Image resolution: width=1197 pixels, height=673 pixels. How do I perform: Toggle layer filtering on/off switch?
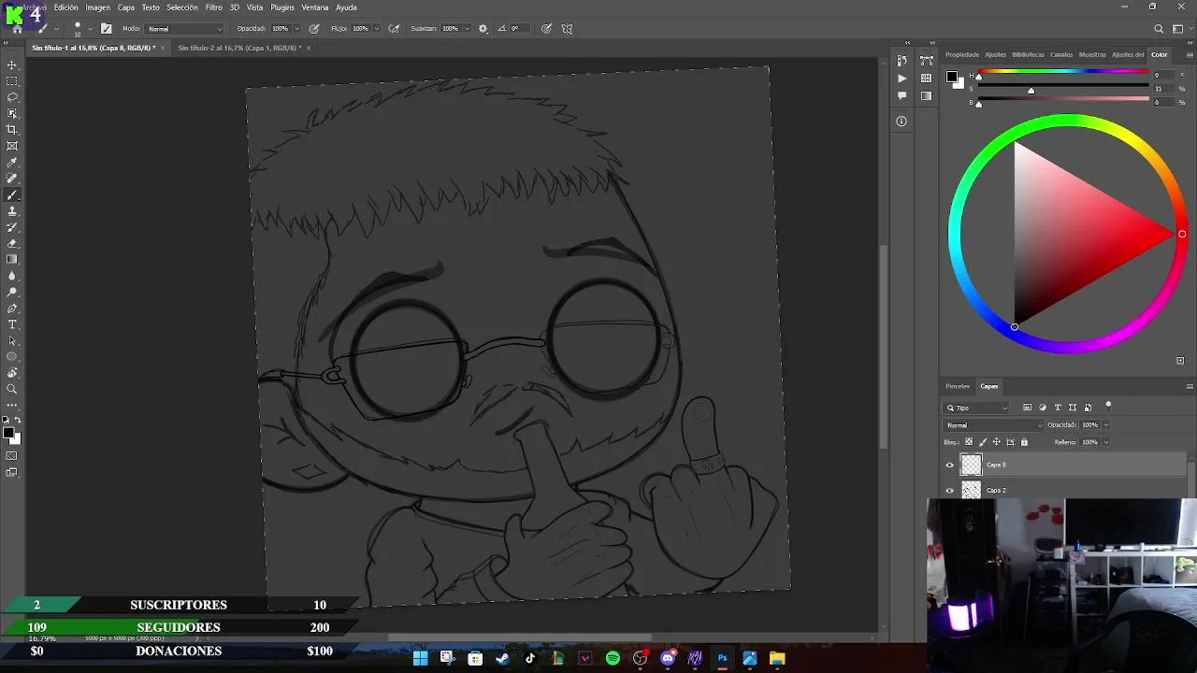point(1108,405)
